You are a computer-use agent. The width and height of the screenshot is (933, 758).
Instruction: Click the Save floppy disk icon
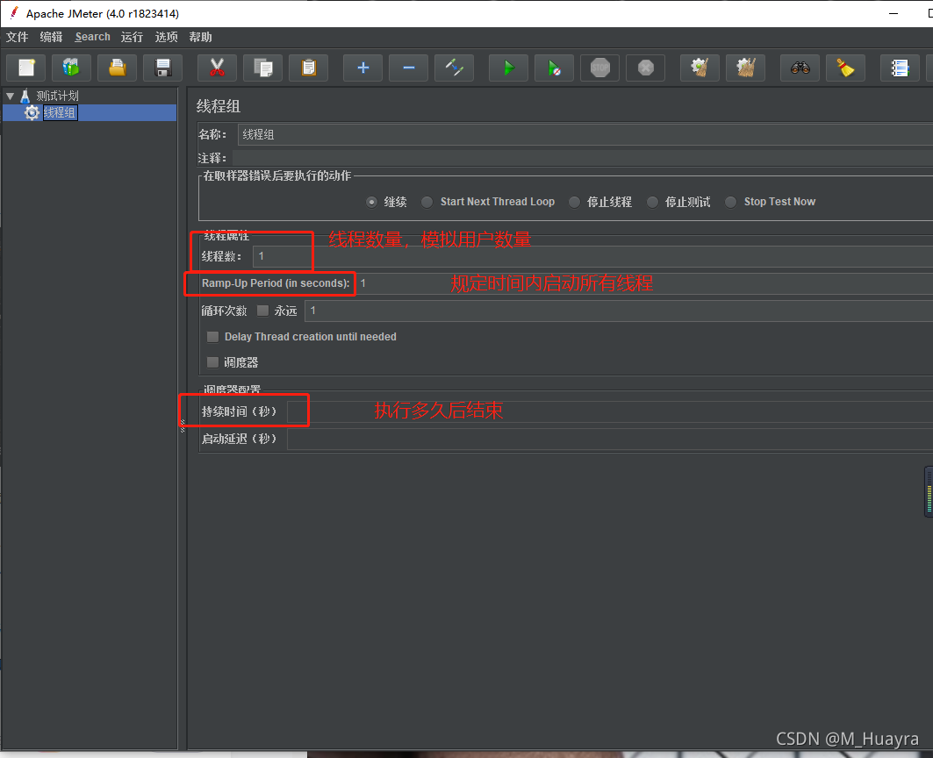click(162, 68)
